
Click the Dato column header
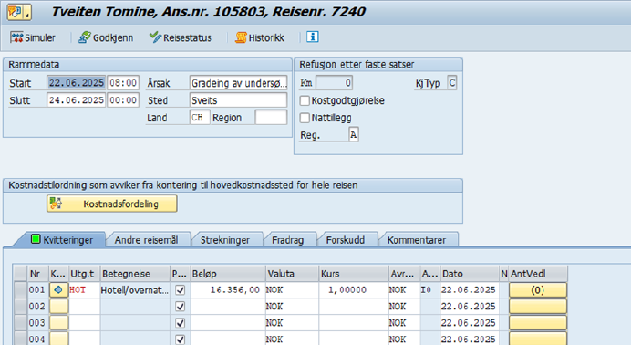coord(470,273)
